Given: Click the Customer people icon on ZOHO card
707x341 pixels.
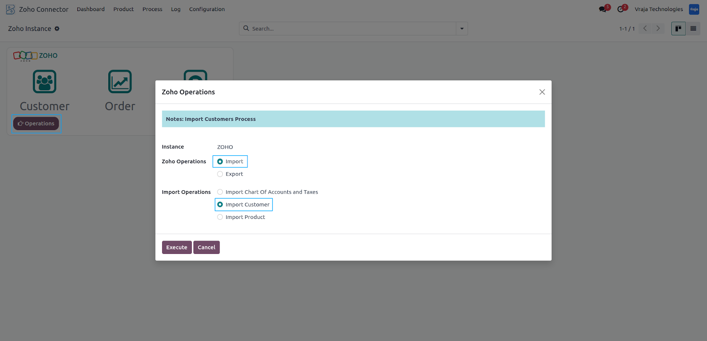Looking at the screenshot, I should 45,81.
